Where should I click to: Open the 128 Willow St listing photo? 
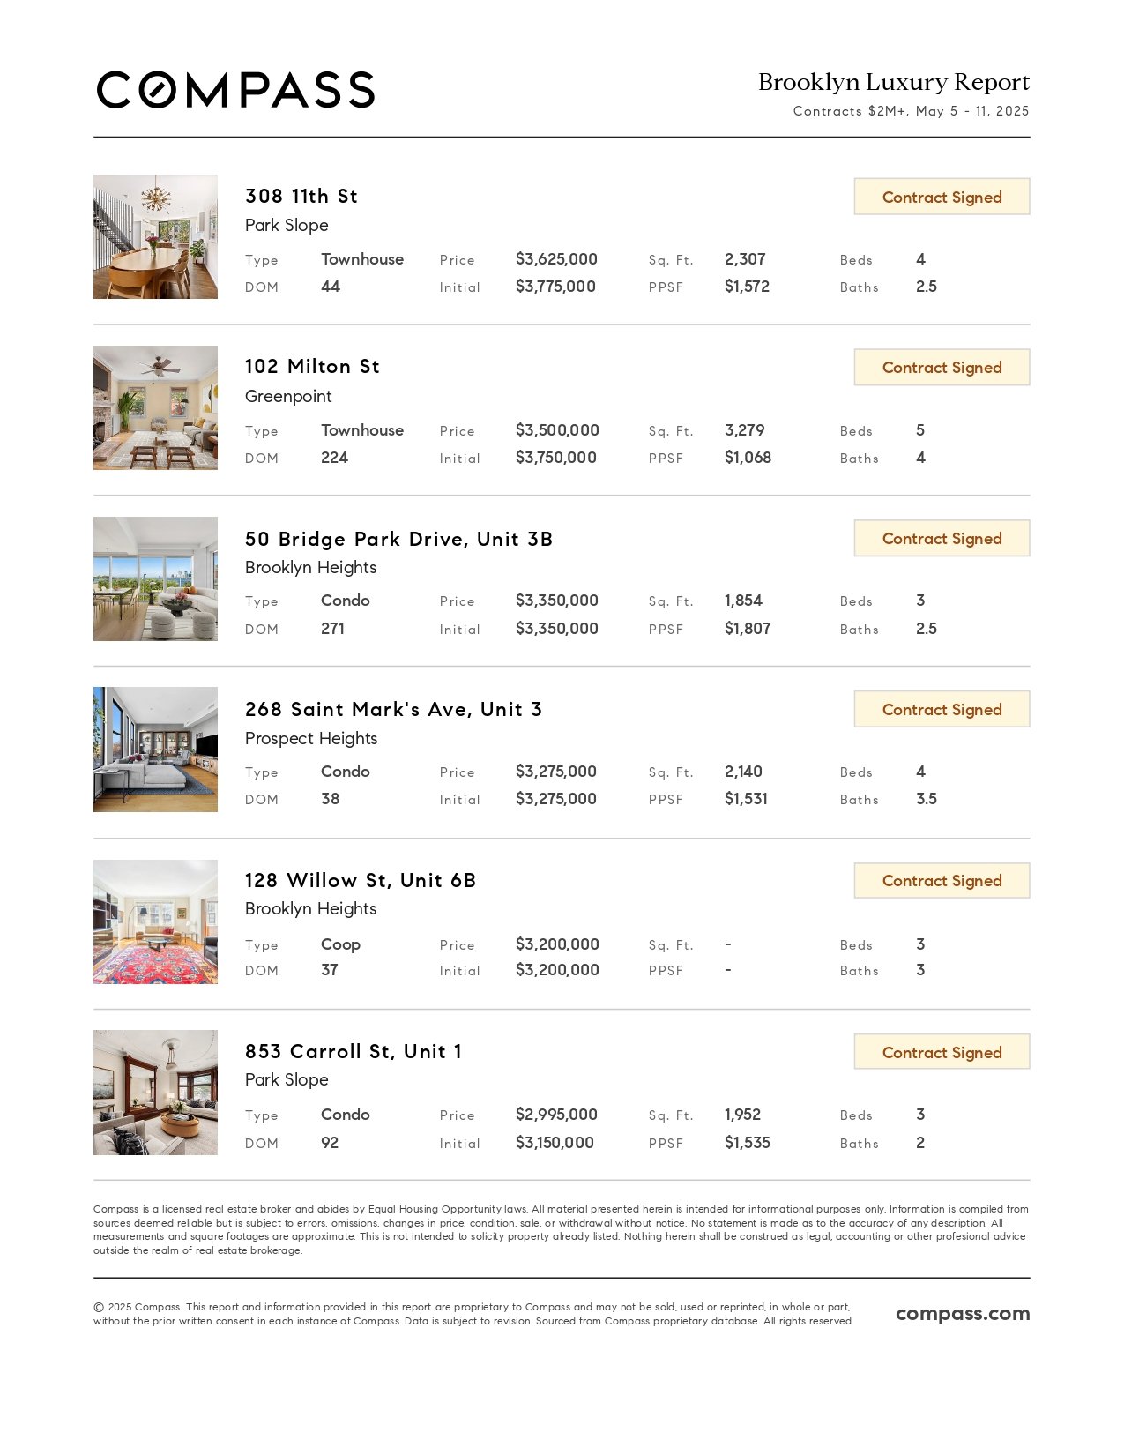click(x=155, y=921)
